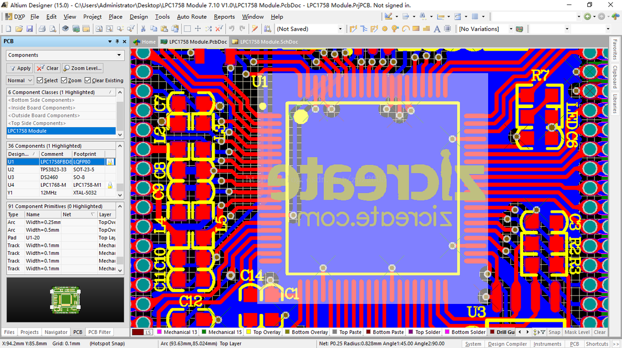Click the Snap button by layer tabs

click(x=554, y=332)
